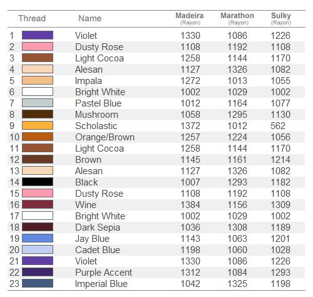Pick the Scholastic orange swatch
This screenshot has height=297, width=313.
click(x=38, y=125)
